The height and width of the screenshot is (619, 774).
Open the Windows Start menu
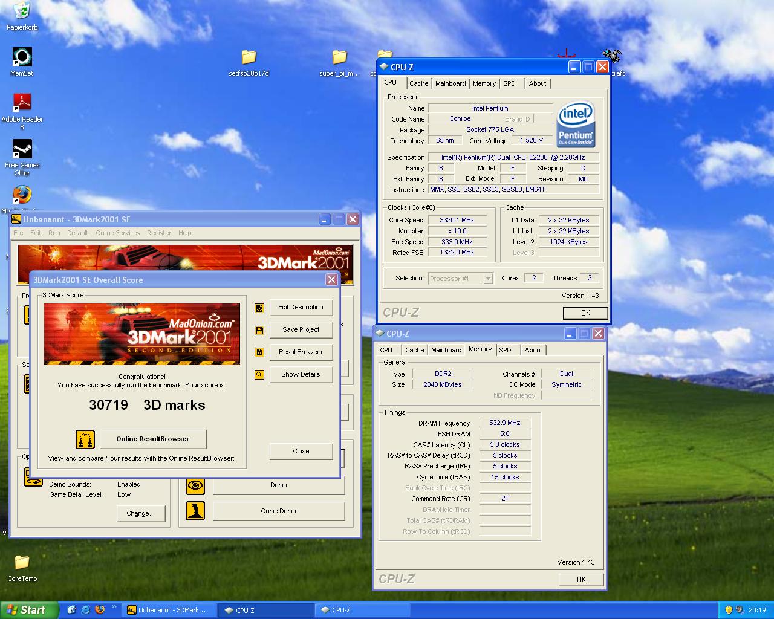coord(30,610)
